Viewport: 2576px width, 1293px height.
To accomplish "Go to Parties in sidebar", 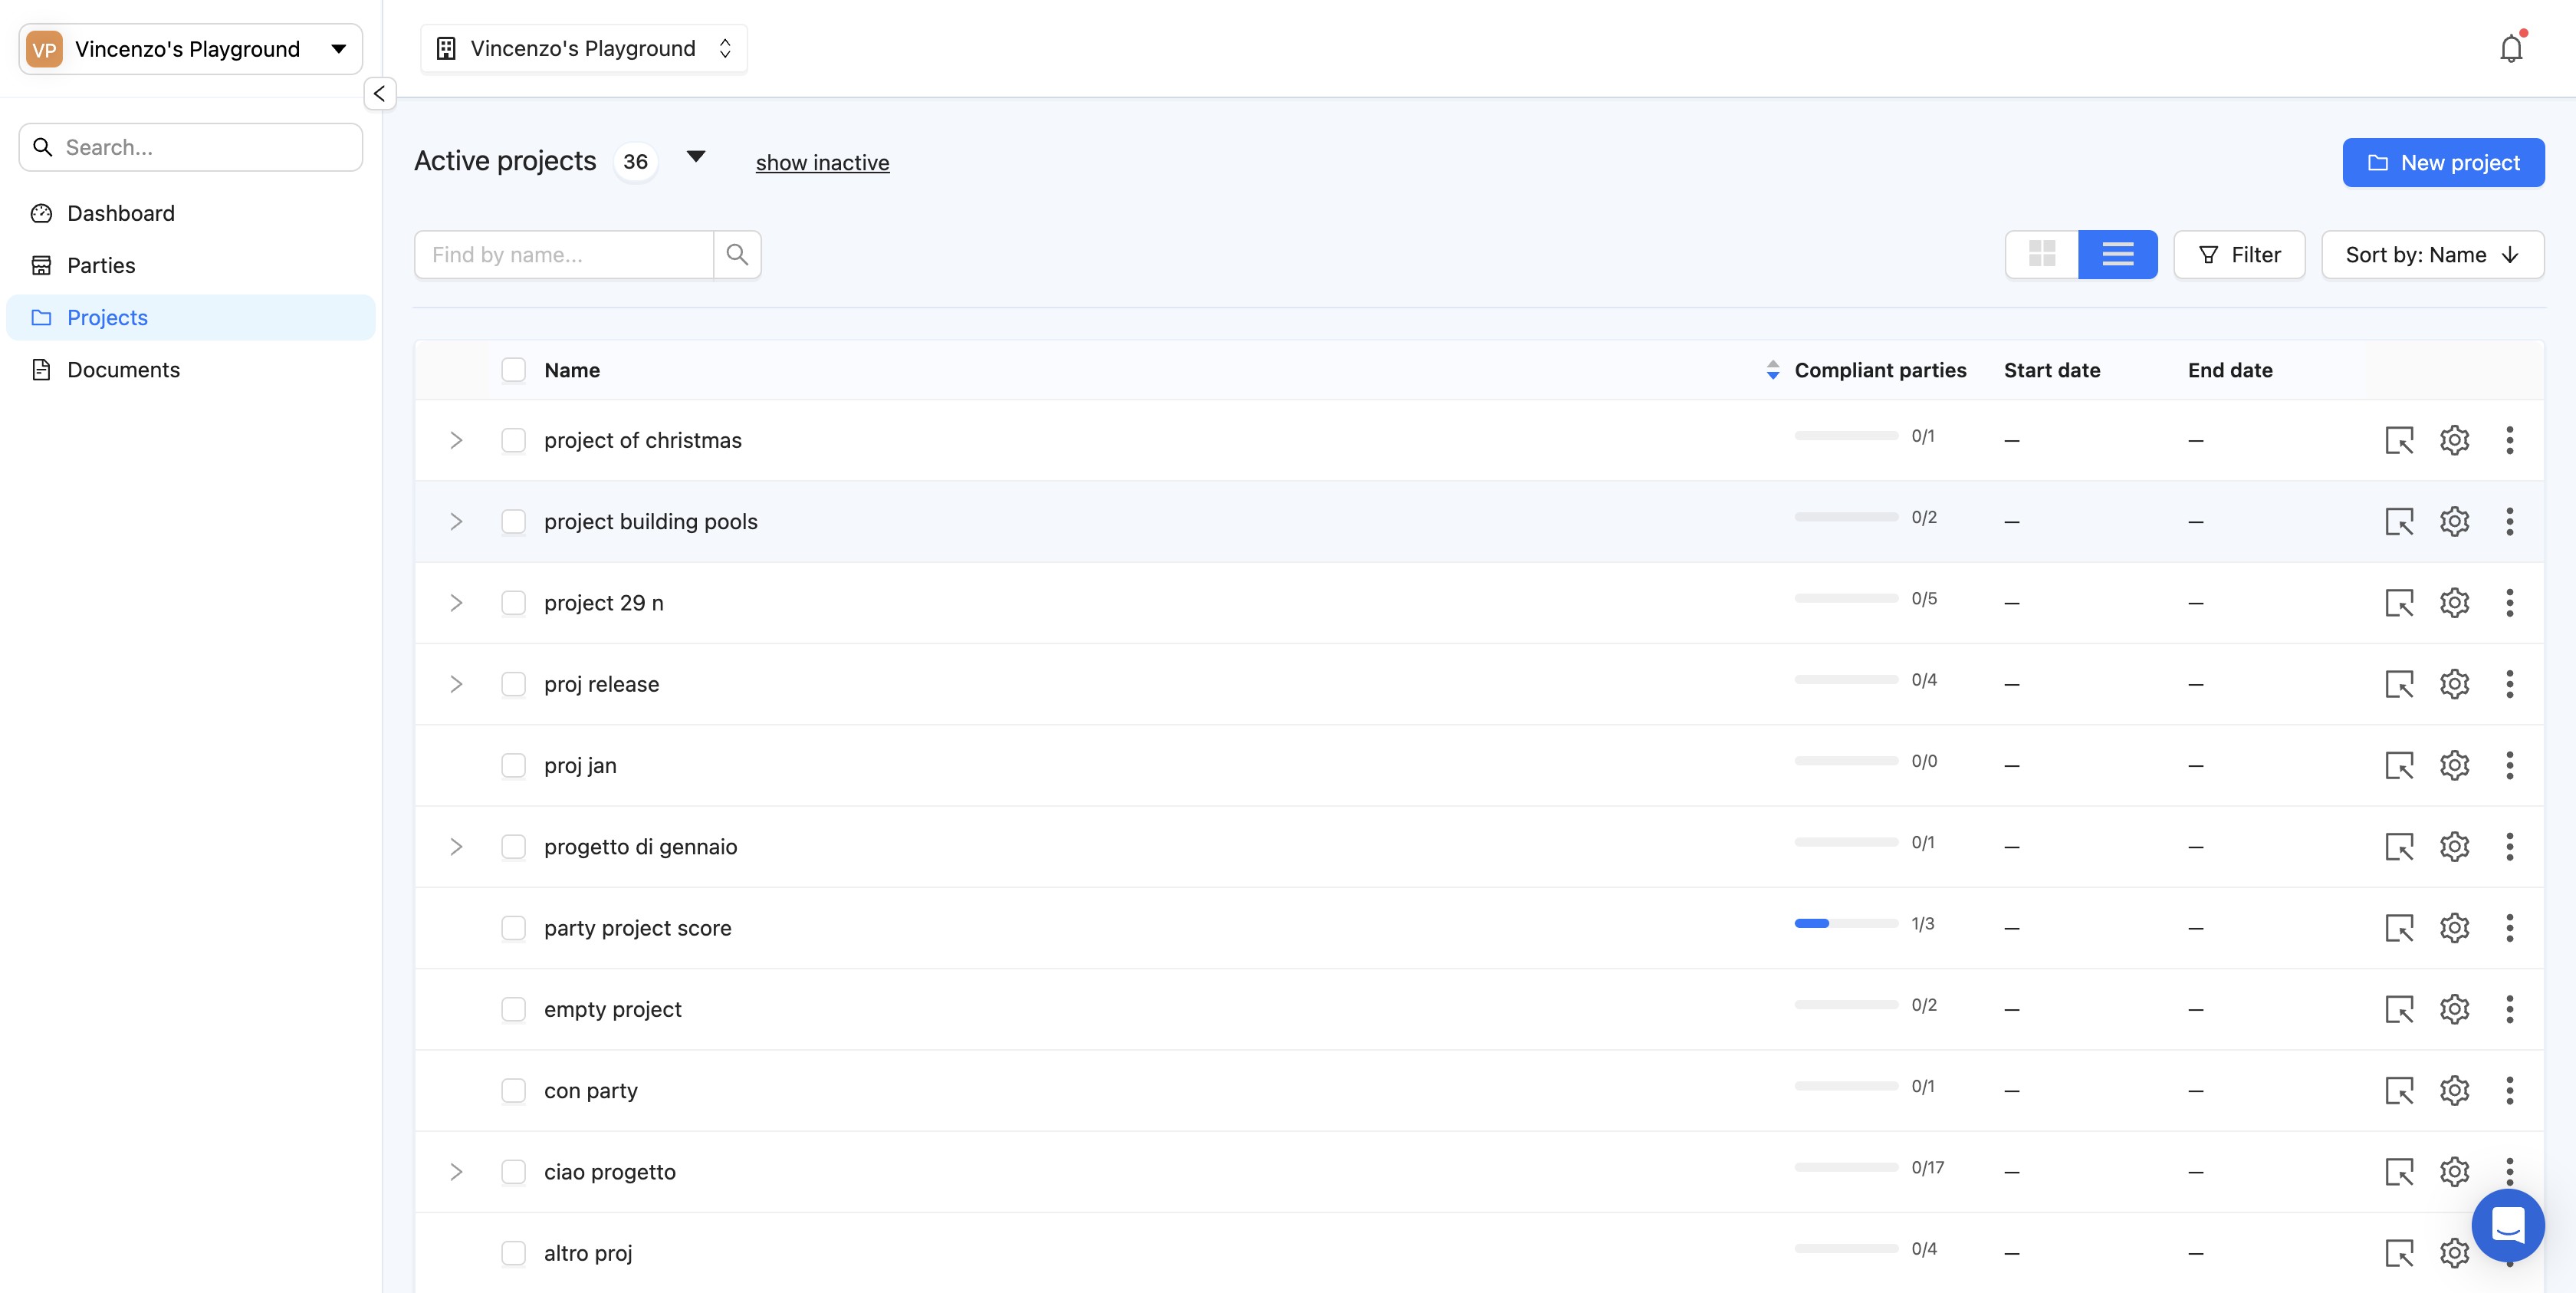I will tap(101, 265).
